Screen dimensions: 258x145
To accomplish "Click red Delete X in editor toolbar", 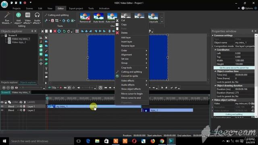I will click(x=55, y=31).
